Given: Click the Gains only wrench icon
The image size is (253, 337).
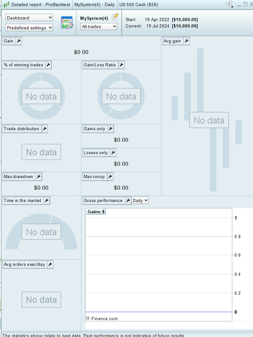Looking at the screenshot, I should pos(110,129).
